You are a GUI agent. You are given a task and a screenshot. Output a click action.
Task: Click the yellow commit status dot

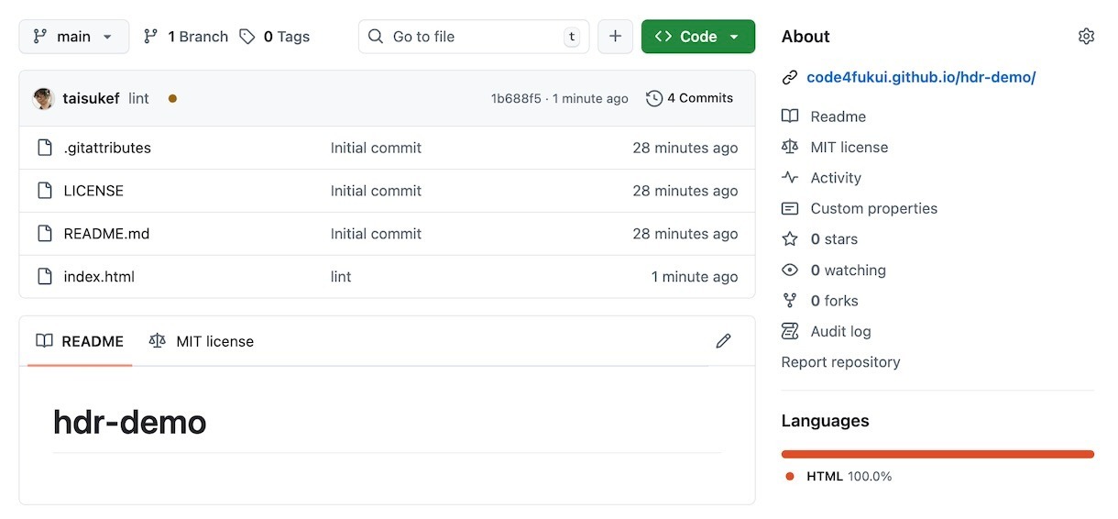172,98
